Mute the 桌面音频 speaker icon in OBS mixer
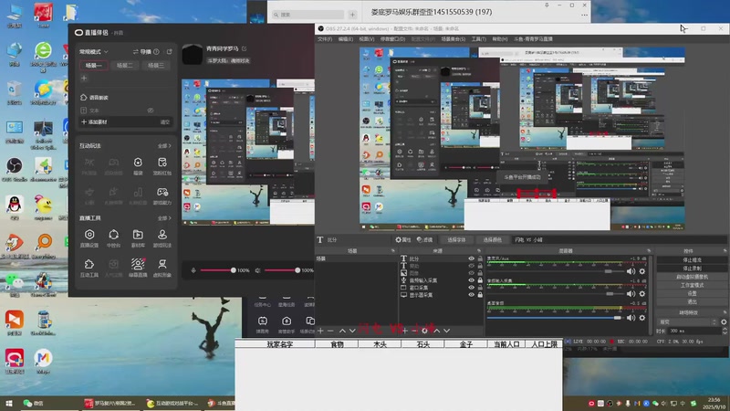 (x=631, y=318)
